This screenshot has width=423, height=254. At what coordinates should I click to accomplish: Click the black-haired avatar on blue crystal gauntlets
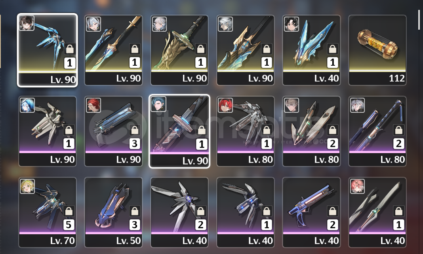pos(292,24)
